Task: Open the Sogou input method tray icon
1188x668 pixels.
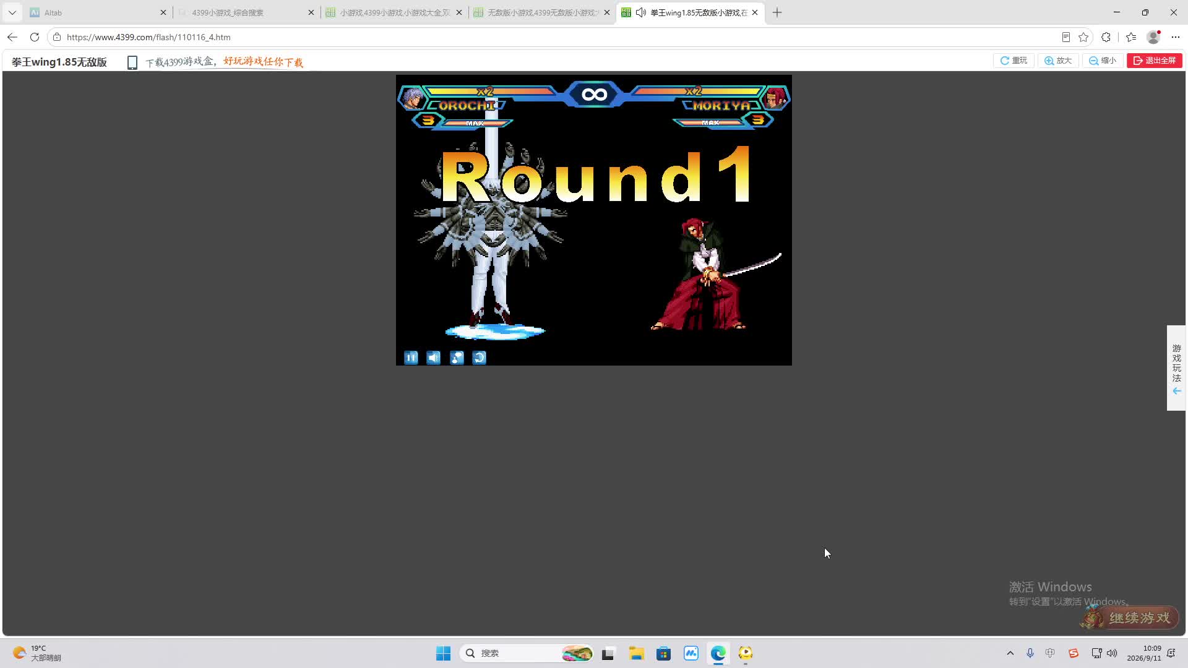Action: tap(1074, 653)
